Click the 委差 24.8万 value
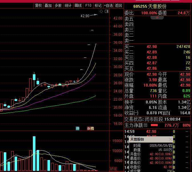The height and width of the screenshot is (172, 192). point(184,13)
